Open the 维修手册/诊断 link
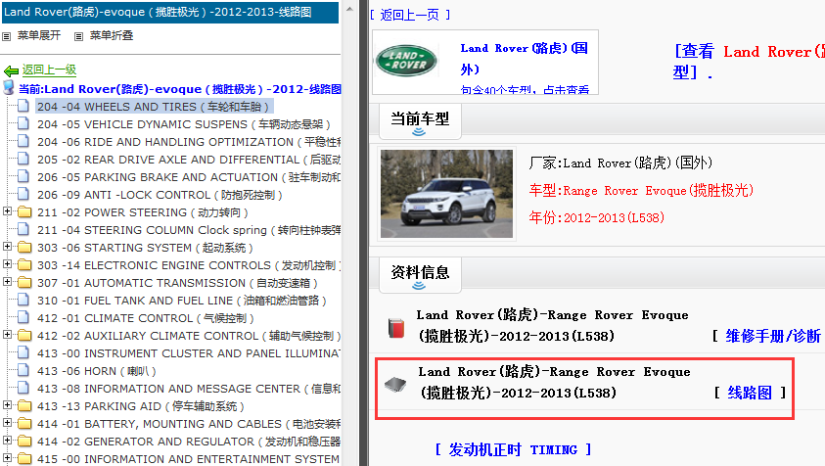This screenshot has height=466, width=825. 773,336
